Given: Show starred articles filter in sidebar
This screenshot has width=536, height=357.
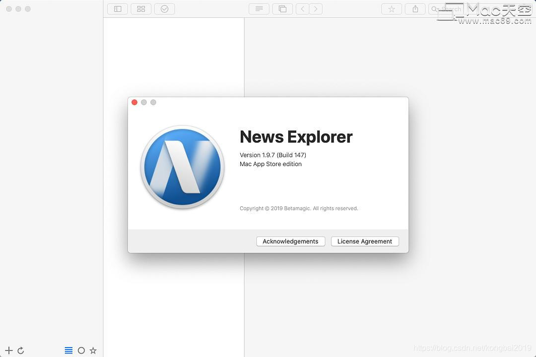Looking at the screenshot, I should click(x=93, y=350).
